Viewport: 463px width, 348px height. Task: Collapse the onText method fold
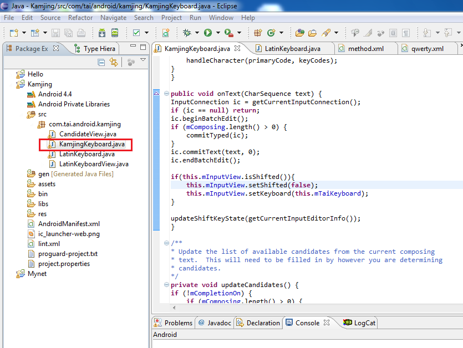pos(166,94)
